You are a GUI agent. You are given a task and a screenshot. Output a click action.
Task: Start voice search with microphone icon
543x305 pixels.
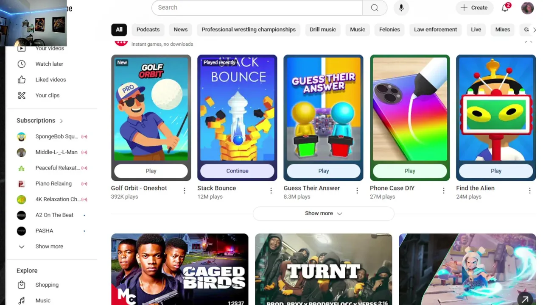pos(401,8)
